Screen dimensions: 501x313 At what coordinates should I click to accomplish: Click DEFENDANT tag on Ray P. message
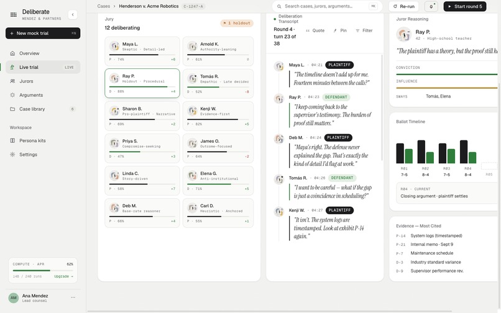[x=336, y=97]
